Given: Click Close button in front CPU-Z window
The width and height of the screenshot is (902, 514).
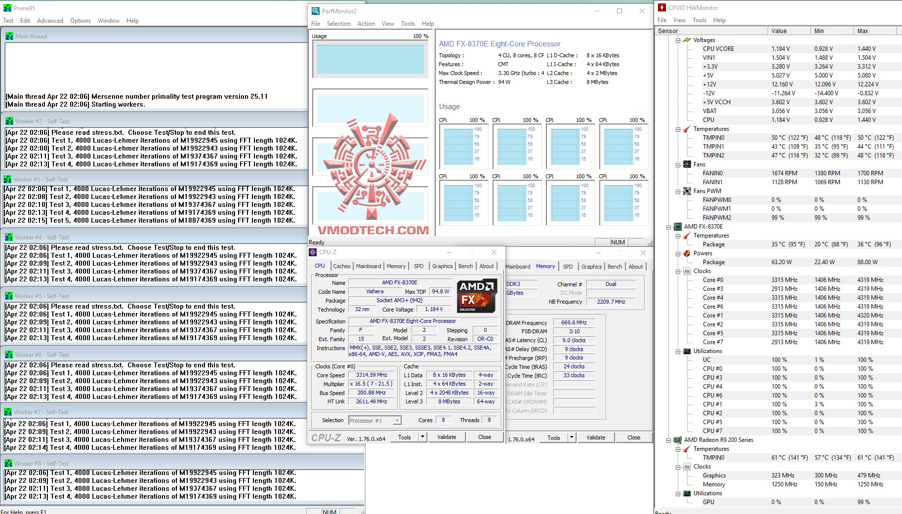Looking at the screenshot, I should pos(485,437).
